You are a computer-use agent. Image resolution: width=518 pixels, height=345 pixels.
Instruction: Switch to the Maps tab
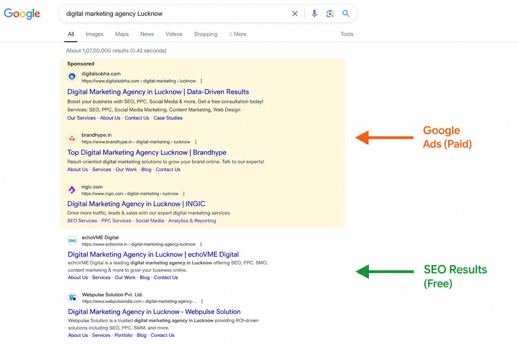pyautogui.click(x=122, y=34)
